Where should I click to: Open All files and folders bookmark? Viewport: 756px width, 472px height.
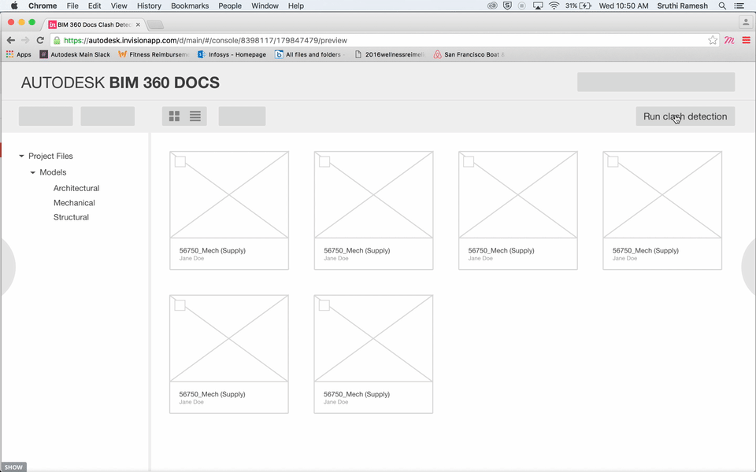[x=309, y=54]
